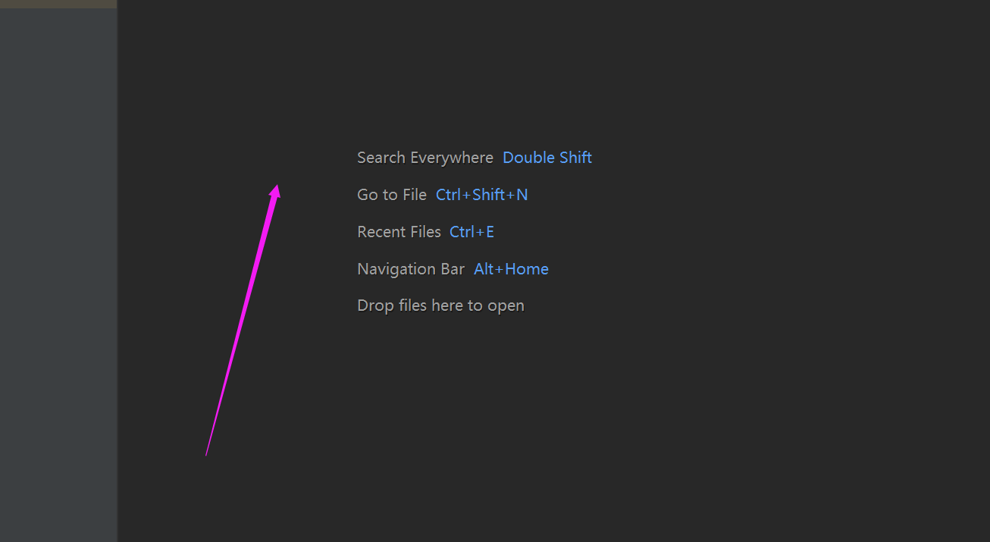Click the tip of the magenta arrow
990x542 pixels.
(278, 186)
